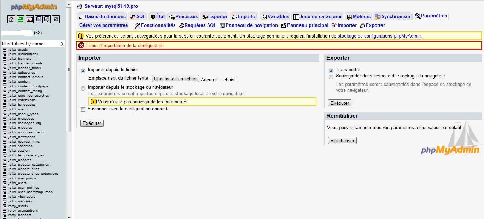Switch to the Variables tab
This screenshot has height=219, width=484.
(275, 16)
